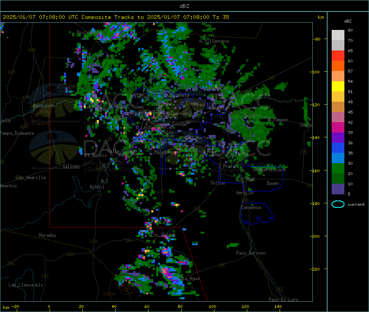This screenshot has height=312, width=369.
Task: Click the -140 km y-axis tick label
Action: coord(315,137)
